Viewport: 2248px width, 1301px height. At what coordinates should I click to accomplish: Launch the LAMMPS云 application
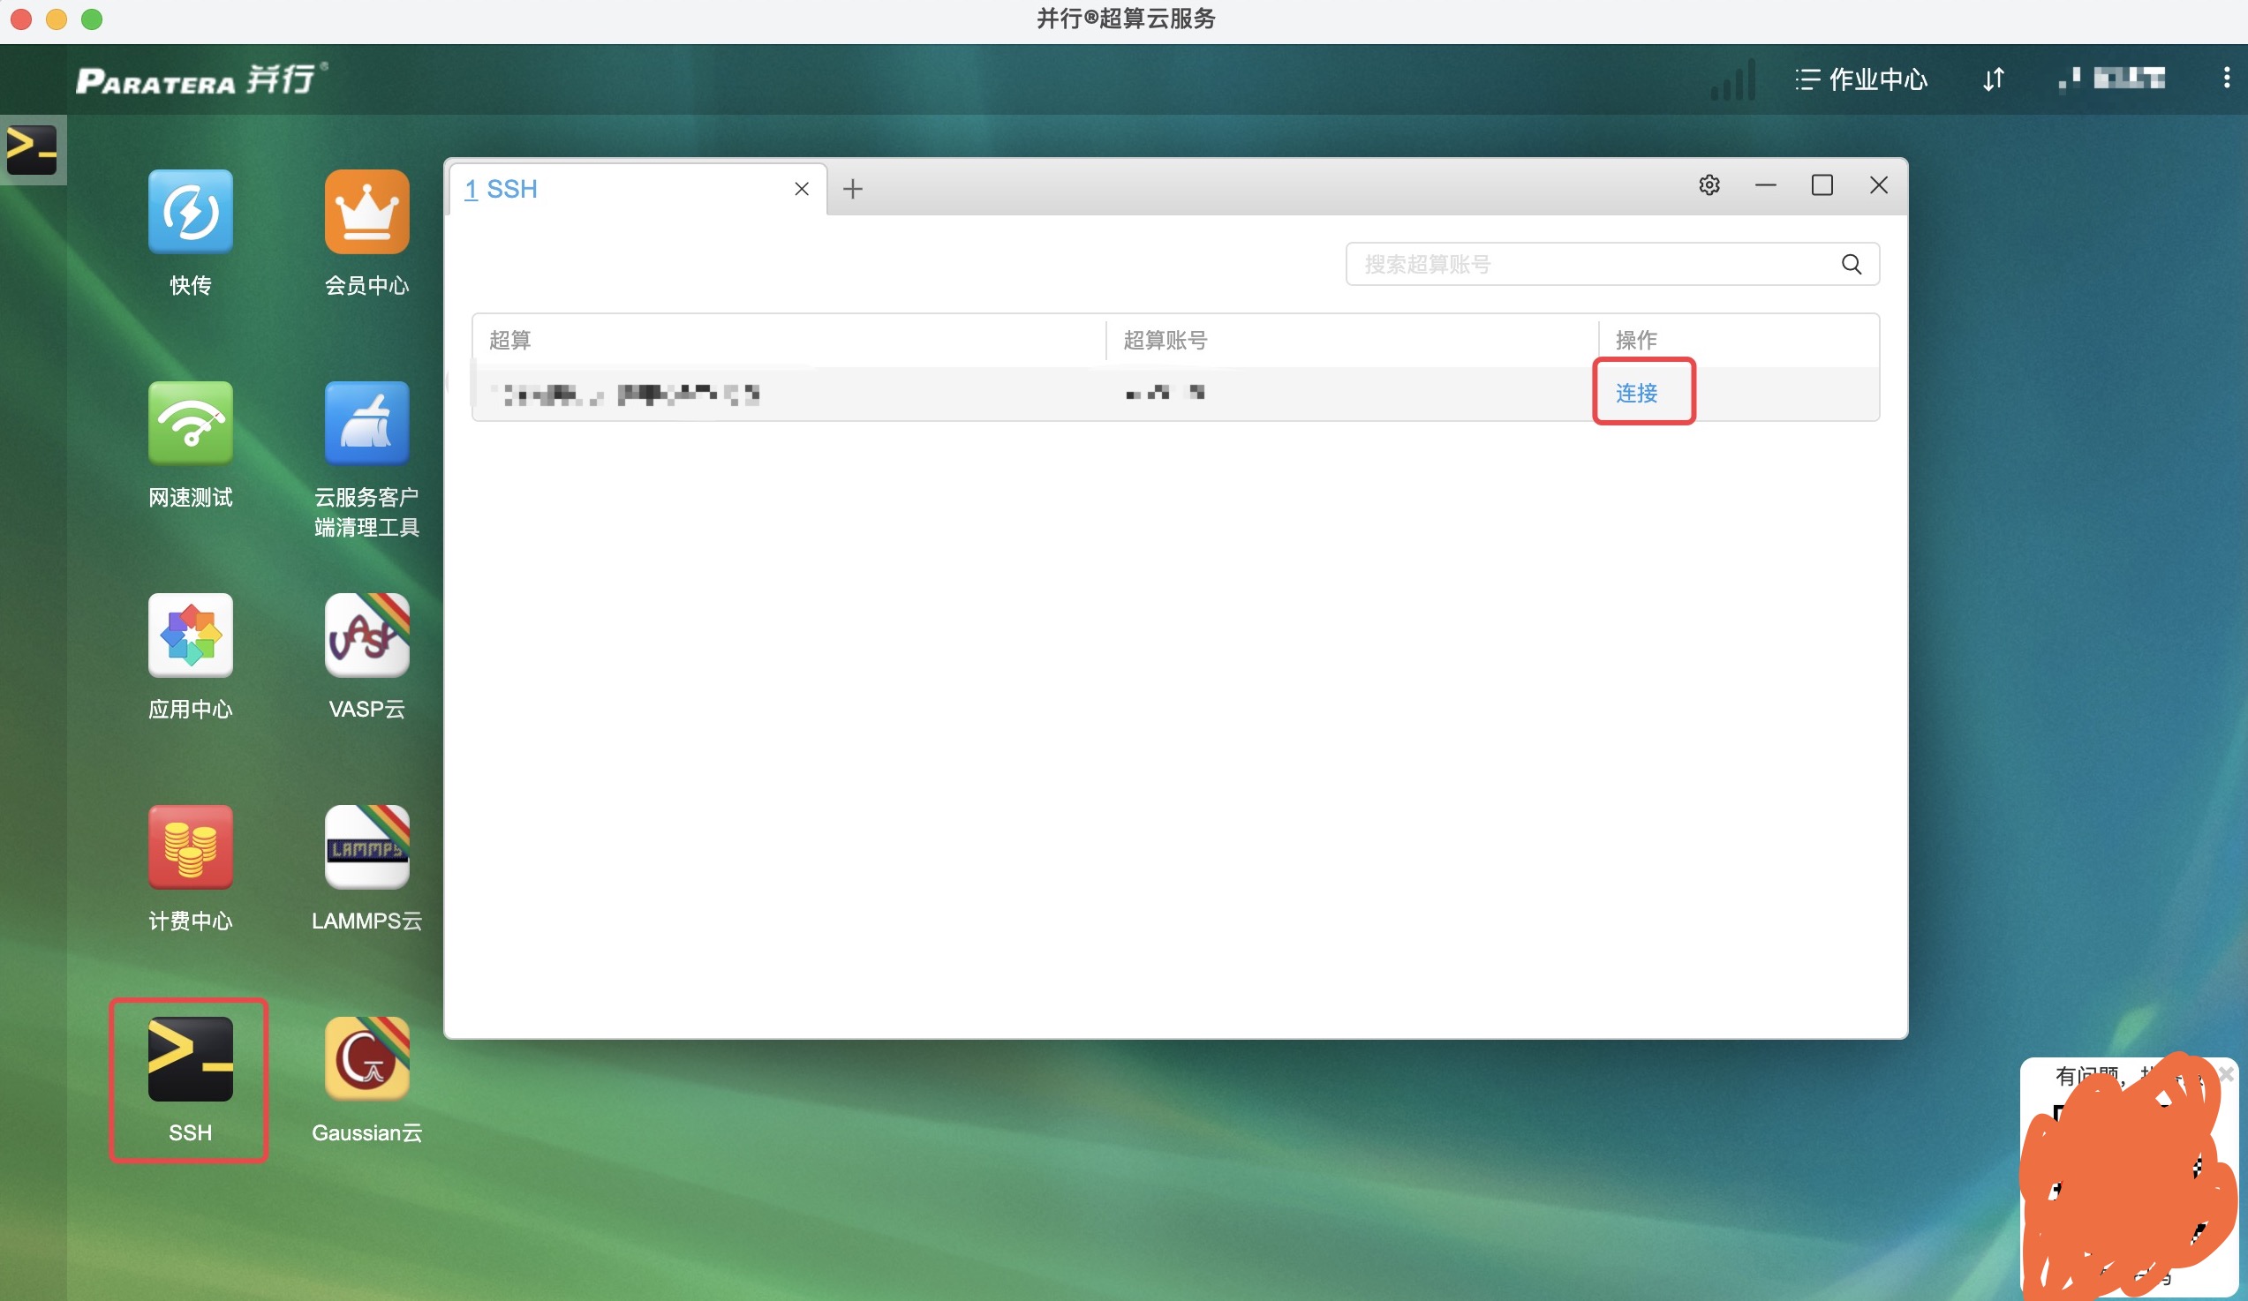pos(366,847)
